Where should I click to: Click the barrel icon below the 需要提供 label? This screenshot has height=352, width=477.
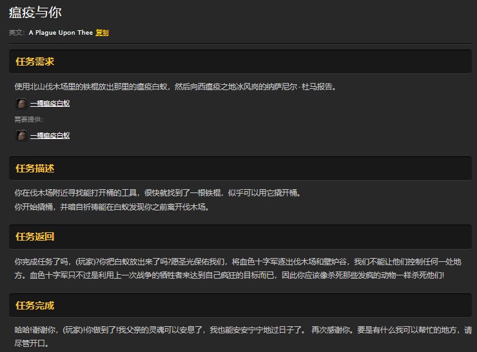click(21, 135)
